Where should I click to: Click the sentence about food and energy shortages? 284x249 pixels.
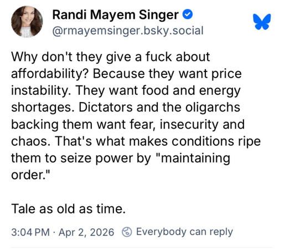pyautogui.click(x=126, y=99)
